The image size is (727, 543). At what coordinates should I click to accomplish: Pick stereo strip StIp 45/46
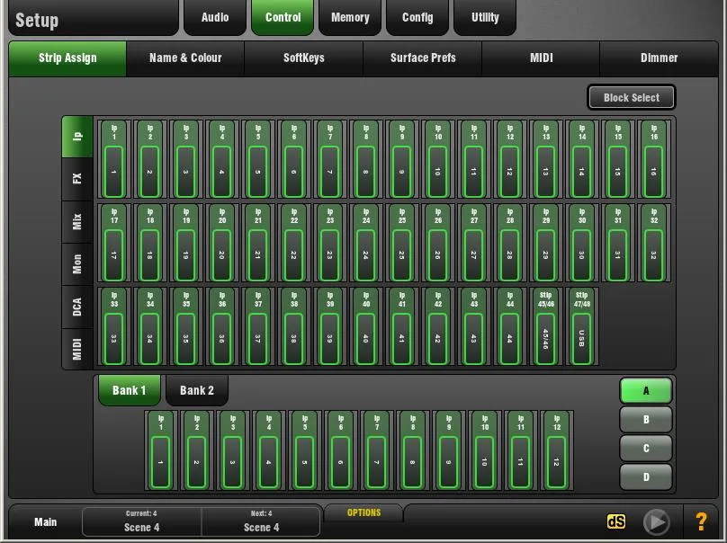pyautogui.click(x=546, y=326)
